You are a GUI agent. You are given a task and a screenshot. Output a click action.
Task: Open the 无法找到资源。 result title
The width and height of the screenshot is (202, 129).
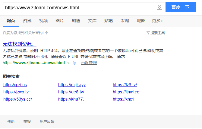(20, 44)
